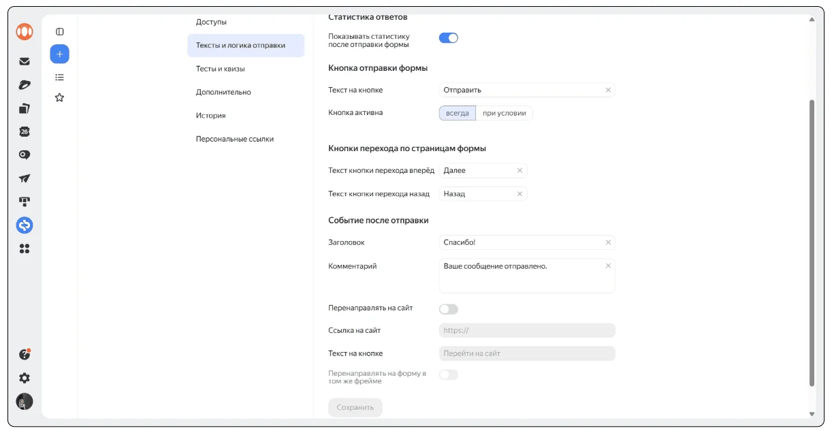The image size is (832, 435).
Task: Select the 'при условии' button-active option
Action: point(504,113)
